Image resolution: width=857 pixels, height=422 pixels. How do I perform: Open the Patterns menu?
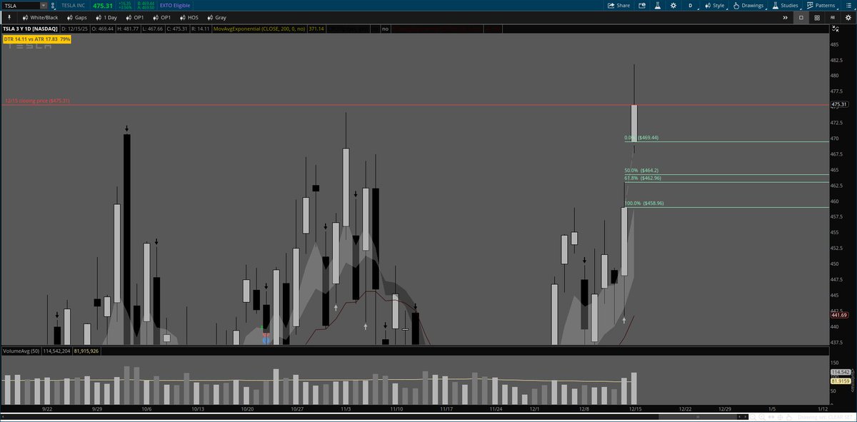(821, 5)
